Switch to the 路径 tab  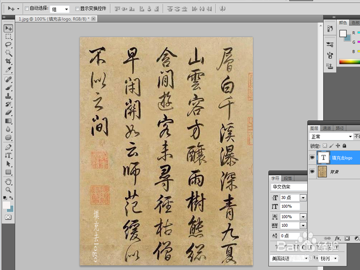pyautogui.click(x=340, y=128)
